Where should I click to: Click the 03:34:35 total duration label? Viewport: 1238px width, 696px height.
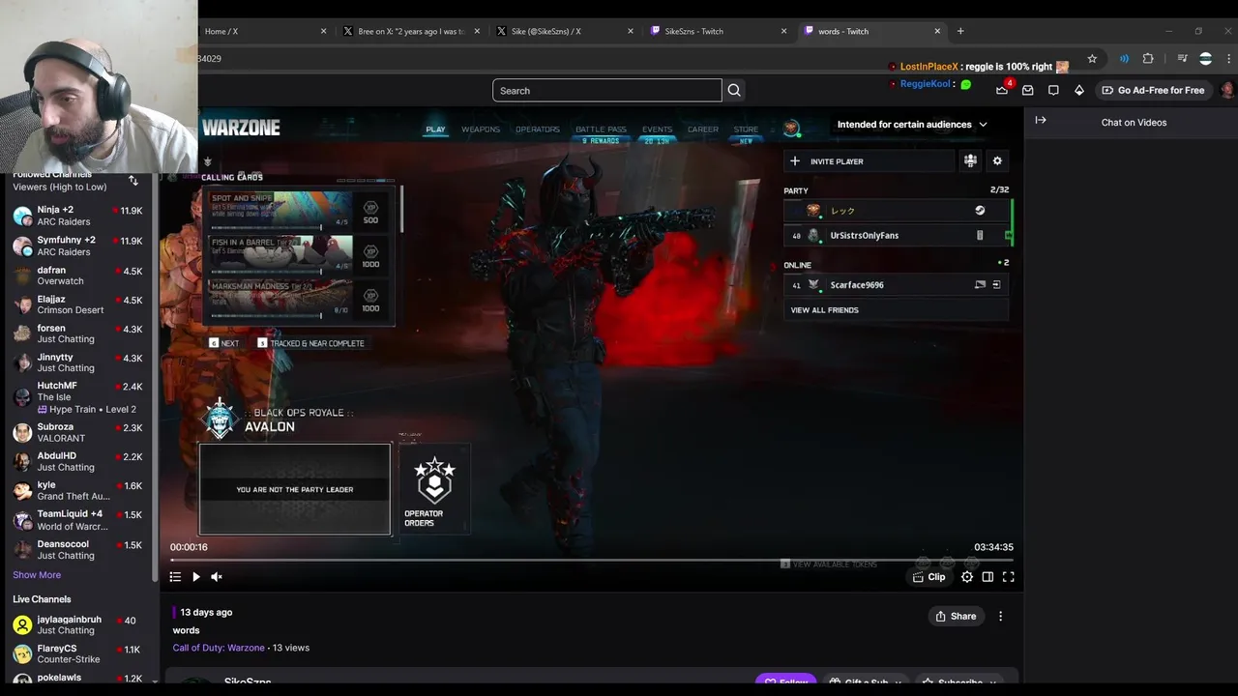(x=993, y=547)
